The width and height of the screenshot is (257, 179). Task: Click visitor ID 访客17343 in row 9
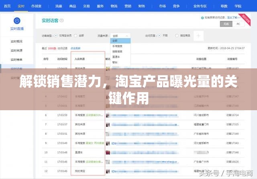click(x=232, y=143)
